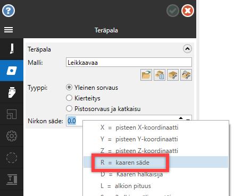This screenshot has width=234, height=196.
Task: Open the machine clamp sidebar tab
Action: (x=12, y=180)
